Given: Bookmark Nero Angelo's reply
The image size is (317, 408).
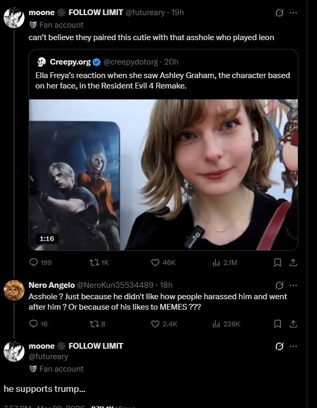Looking at the screenshot, I should [277, 324].
